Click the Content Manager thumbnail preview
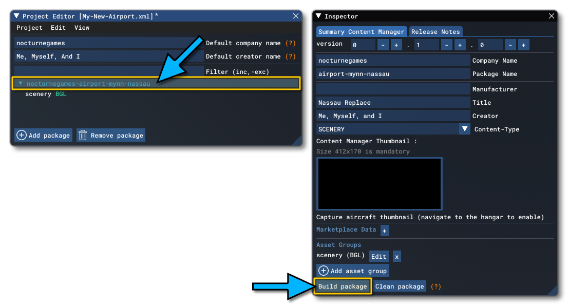Screen dimensions: 568x306 (379, 184)
